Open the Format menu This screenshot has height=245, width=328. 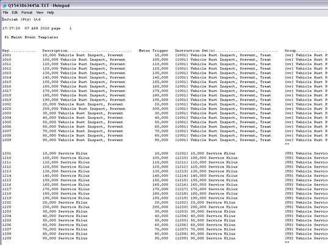[x=27, y=13]
